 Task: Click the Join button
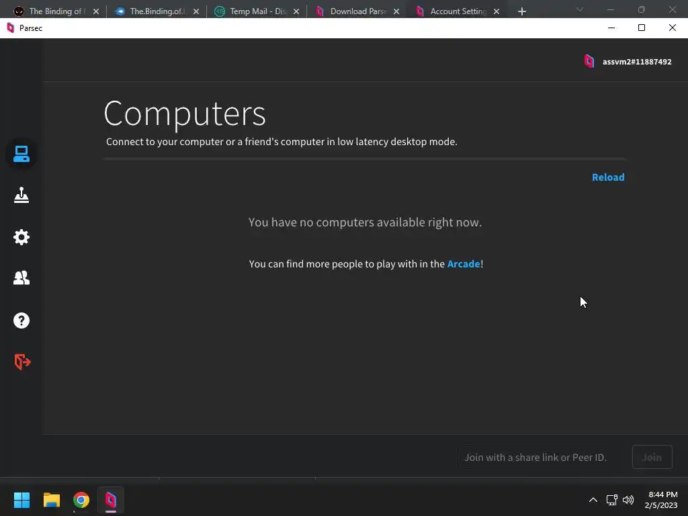click(652, 457)
